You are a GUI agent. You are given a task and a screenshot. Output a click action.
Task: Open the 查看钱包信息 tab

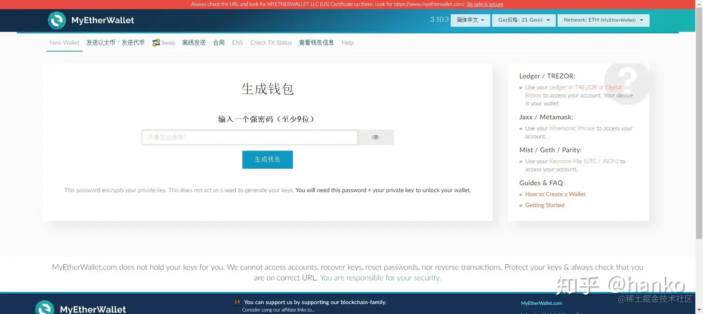pos(317,43)
